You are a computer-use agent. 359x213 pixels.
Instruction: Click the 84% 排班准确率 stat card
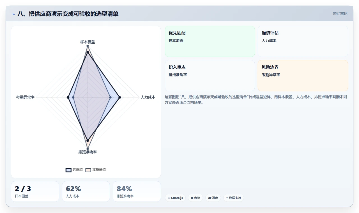[137, 191]
